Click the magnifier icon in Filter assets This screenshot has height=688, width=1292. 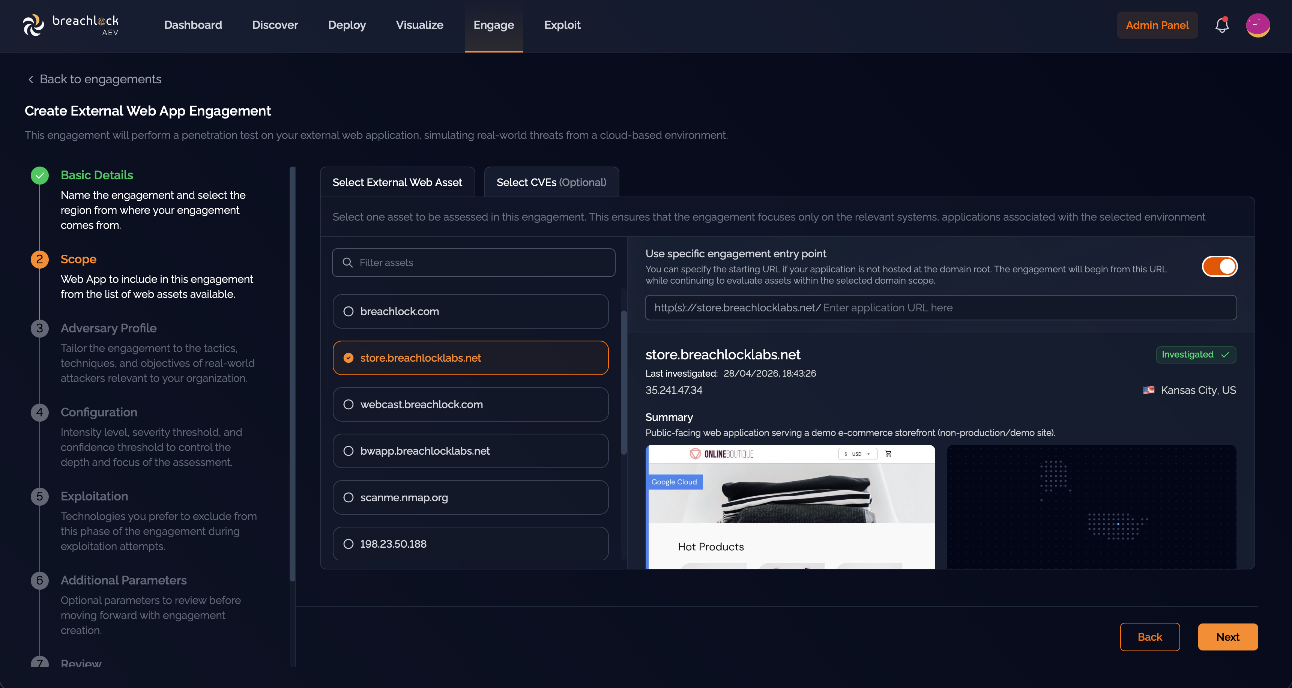(347, 262)
